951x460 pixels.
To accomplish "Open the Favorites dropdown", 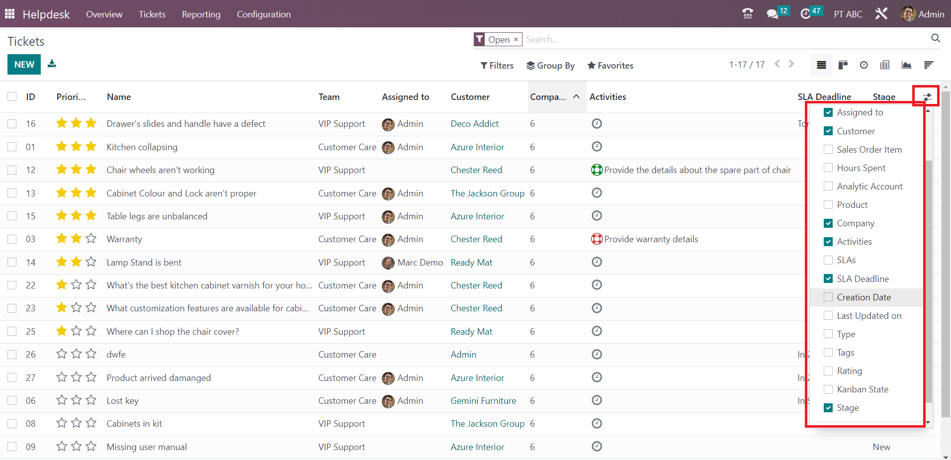I will 610,66.
